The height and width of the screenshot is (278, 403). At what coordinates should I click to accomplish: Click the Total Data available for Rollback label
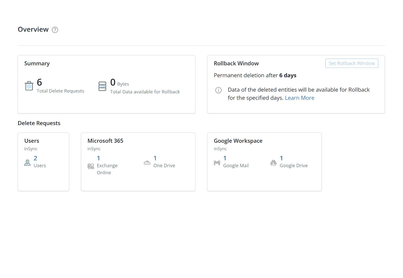point(145,92)
